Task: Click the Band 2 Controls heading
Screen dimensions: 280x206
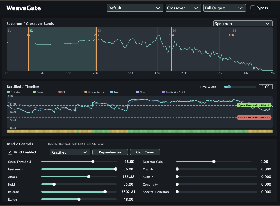Action: point(20,144)
